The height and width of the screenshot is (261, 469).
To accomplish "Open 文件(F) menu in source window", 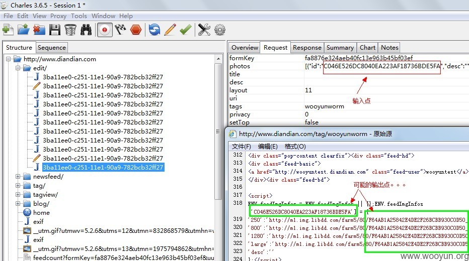I will pyautogui.click(x=242, y=147).
